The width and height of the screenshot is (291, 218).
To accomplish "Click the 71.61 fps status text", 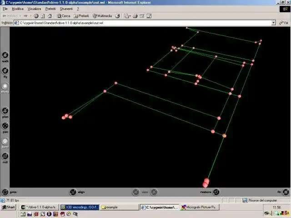I will click(x=13, y=200).
